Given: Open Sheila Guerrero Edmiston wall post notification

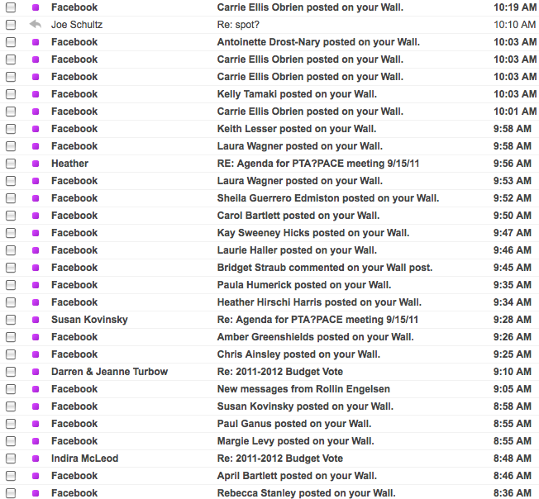Looking at the screenshot, I should [327, 198].
